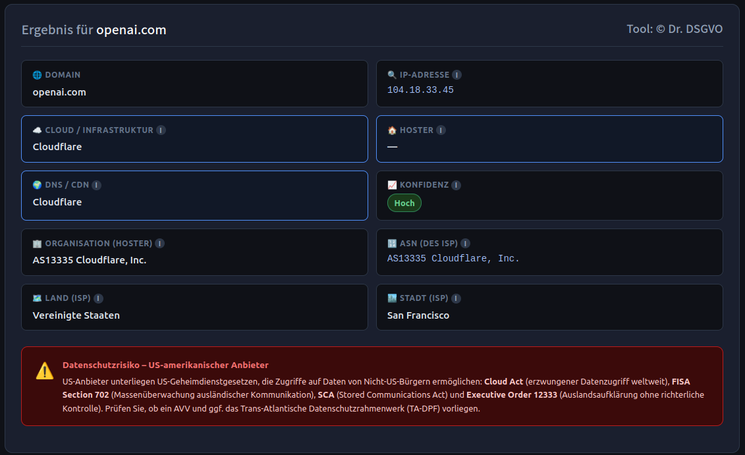Select the Cloud / Infrastruktur Cloudflare card
Image resolution: width=745 pixels, height=455 pixels.
click(194, 139)
